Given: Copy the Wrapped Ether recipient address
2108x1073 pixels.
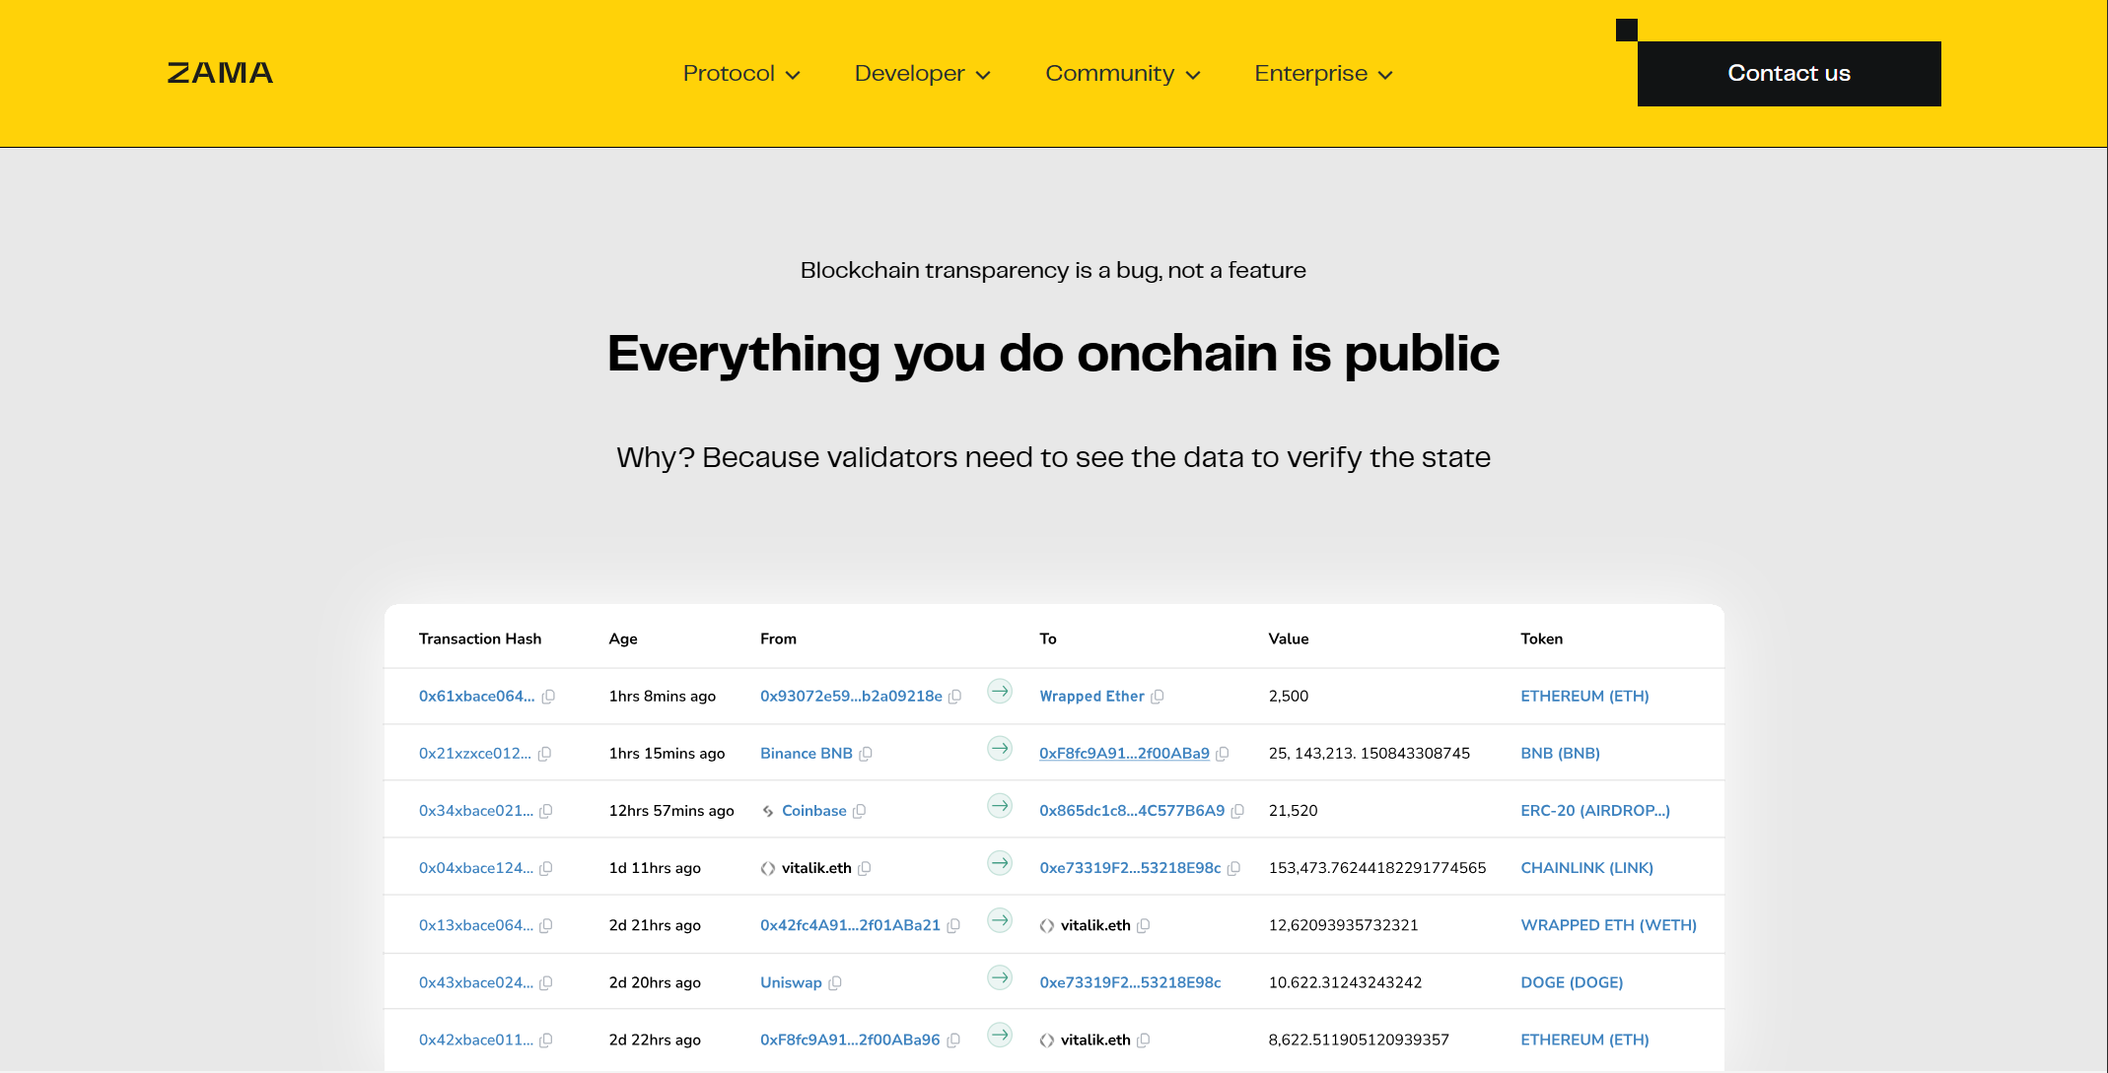Looking at the screenshot, I should pos(1158,697).
